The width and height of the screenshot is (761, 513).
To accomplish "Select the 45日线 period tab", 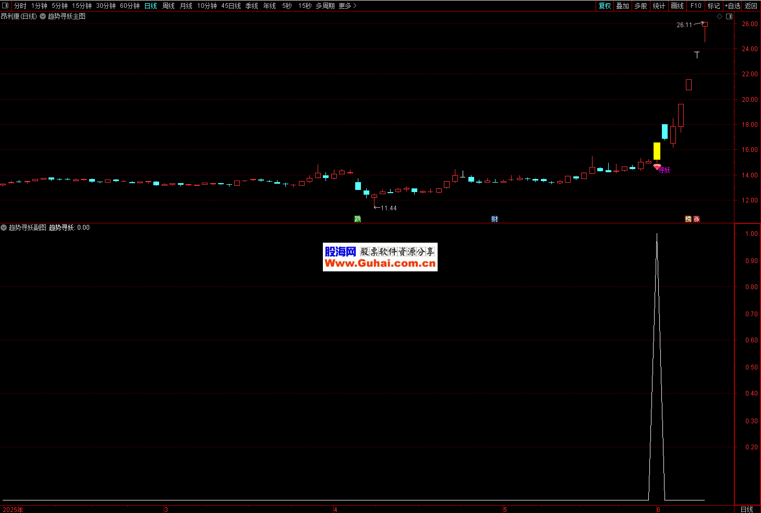I will click(x=231, y=6).
